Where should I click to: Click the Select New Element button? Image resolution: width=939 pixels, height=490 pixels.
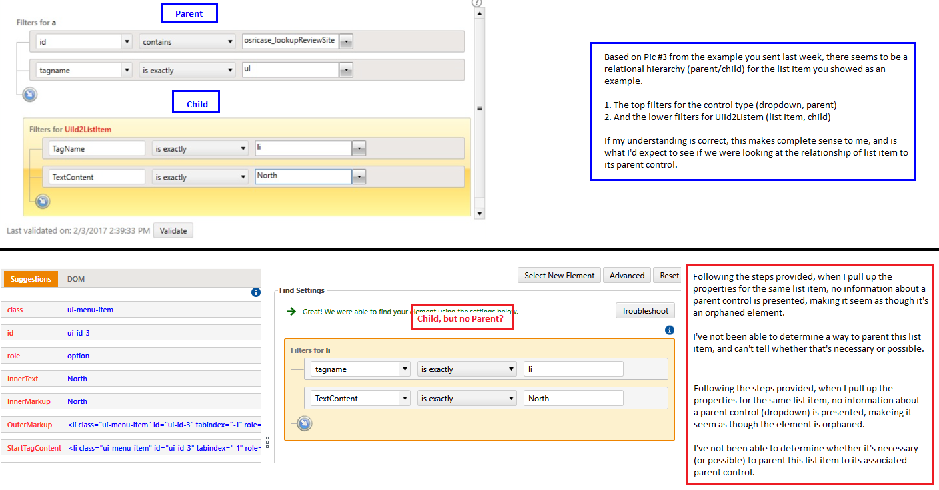pyautogui.click(x=560, y=276)
